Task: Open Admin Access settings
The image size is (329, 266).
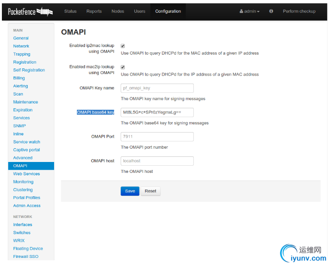Action: click(27, 206)
